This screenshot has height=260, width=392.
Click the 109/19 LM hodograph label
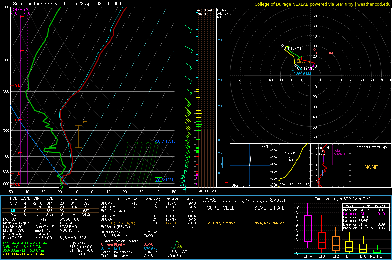tap(302, 73)
